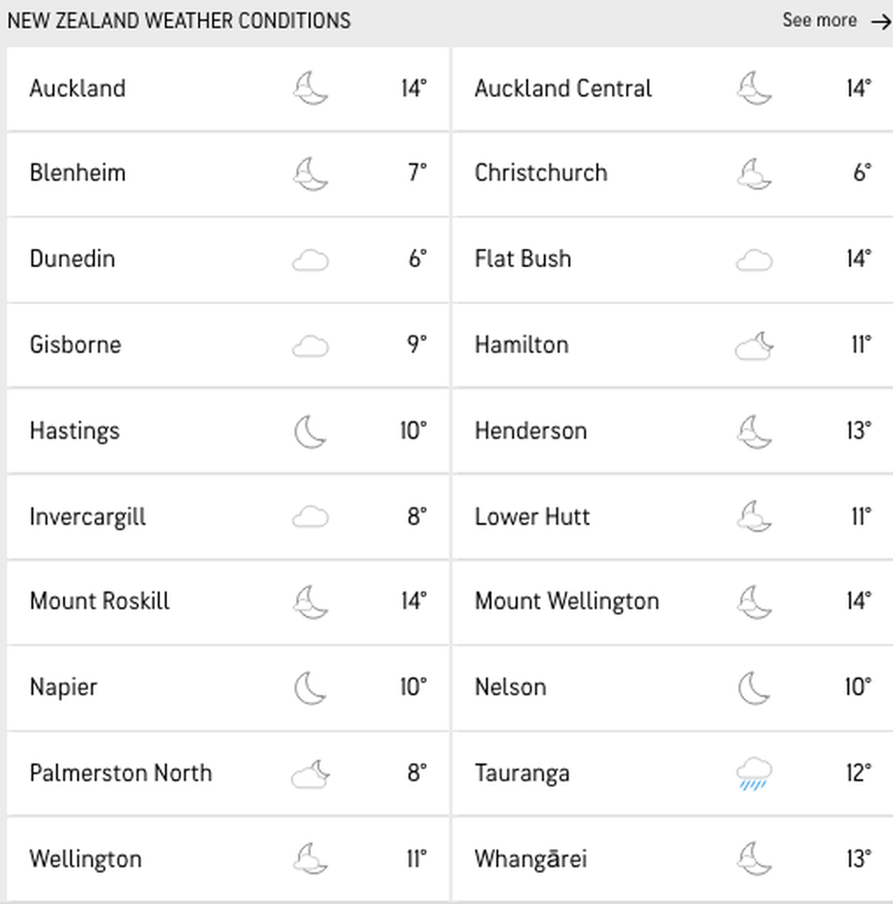The image size is (893, 904).
Task: Click Whangārei's night weather icon
Action: pos(754,859)
